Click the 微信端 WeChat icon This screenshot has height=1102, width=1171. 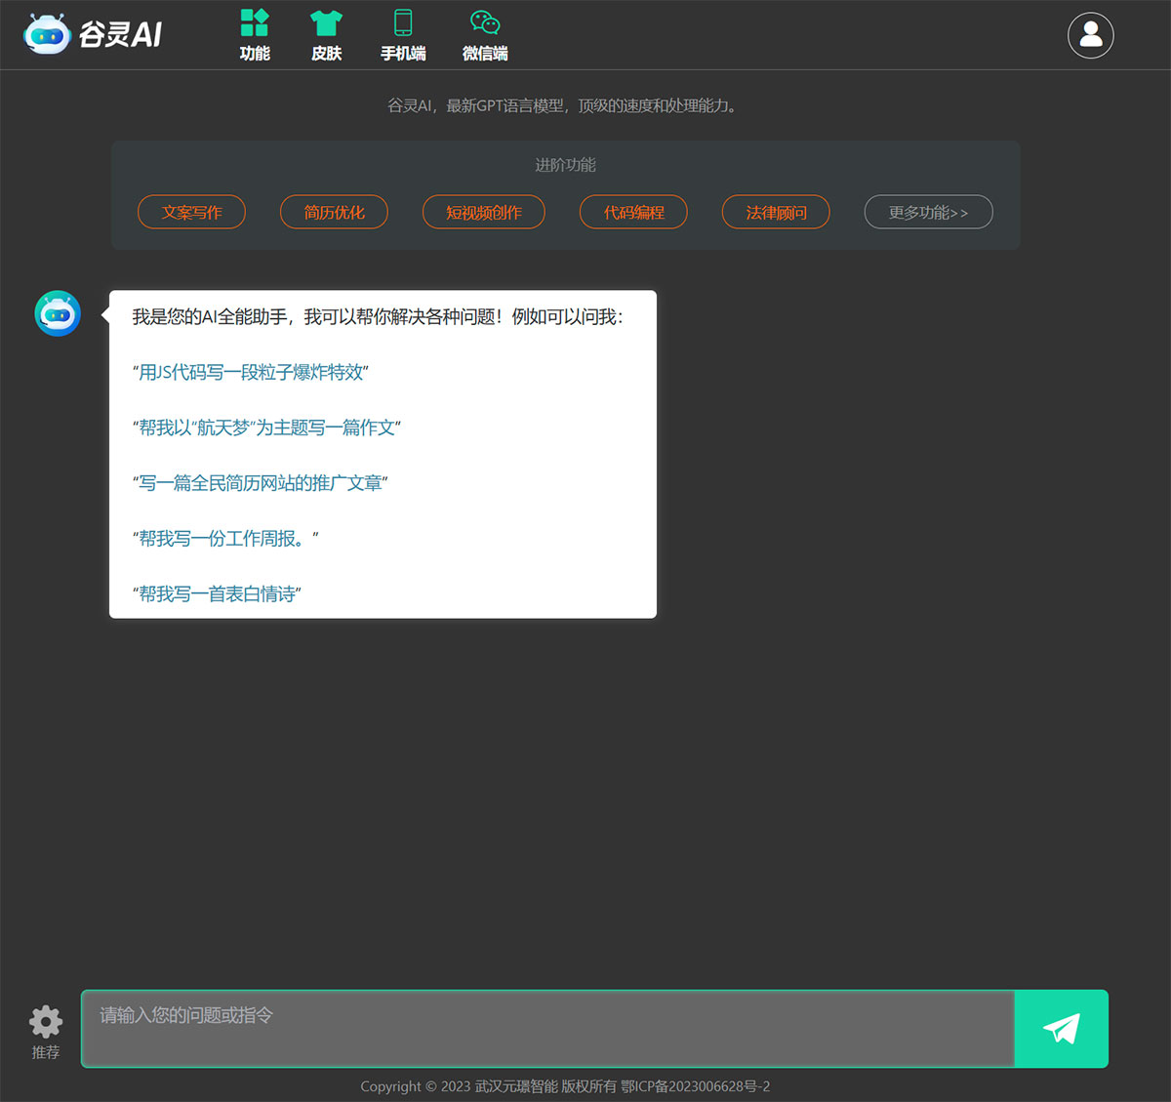484,34
